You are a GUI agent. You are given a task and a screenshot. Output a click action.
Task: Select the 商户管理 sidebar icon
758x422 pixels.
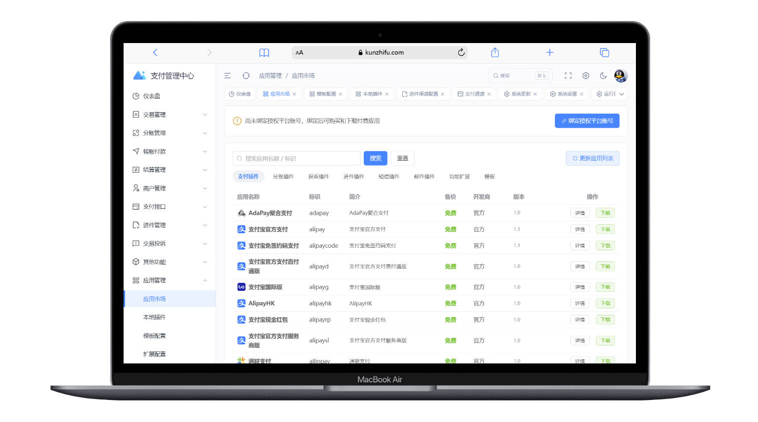pos(135,188)
